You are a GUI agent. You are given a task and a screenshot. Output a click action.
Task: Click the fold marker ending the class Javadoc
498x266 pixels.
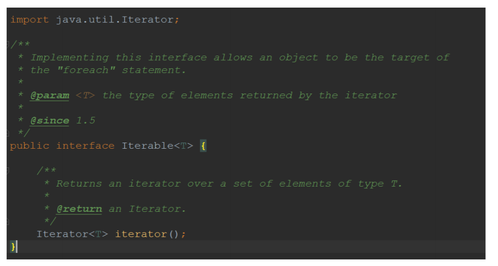click(x=8, y=133)
